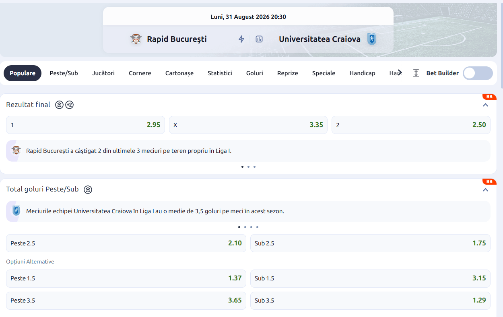The image size is (503, 317).
Task: Open the Reprize tab
Action: point(288,73)
